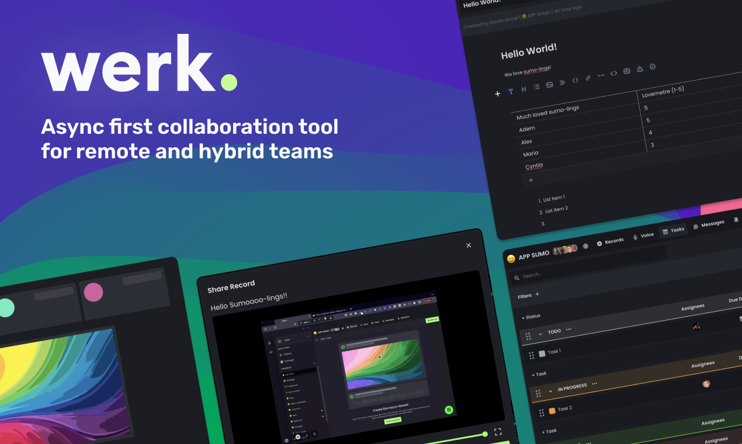
Task: Click "List item 2" in numbered list
Action: coord(557,209)
